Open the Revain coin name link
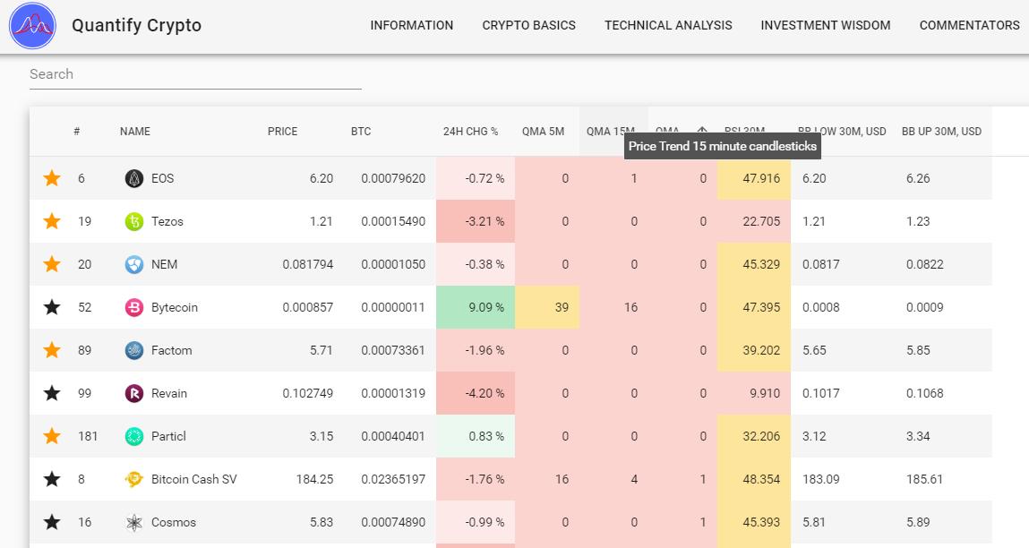 click(x=169, y=393)
